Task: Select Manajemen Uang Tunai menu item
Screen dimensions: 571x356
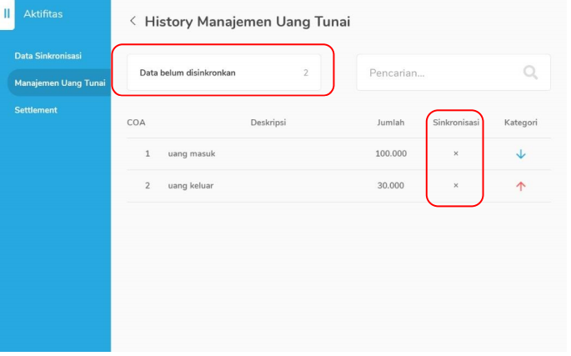Action: [x=57, y=83]
